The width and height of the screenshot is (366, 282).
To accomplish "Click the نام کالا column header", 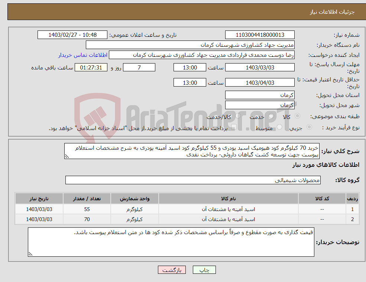I will pyautogui.click(x=228, y=198).
